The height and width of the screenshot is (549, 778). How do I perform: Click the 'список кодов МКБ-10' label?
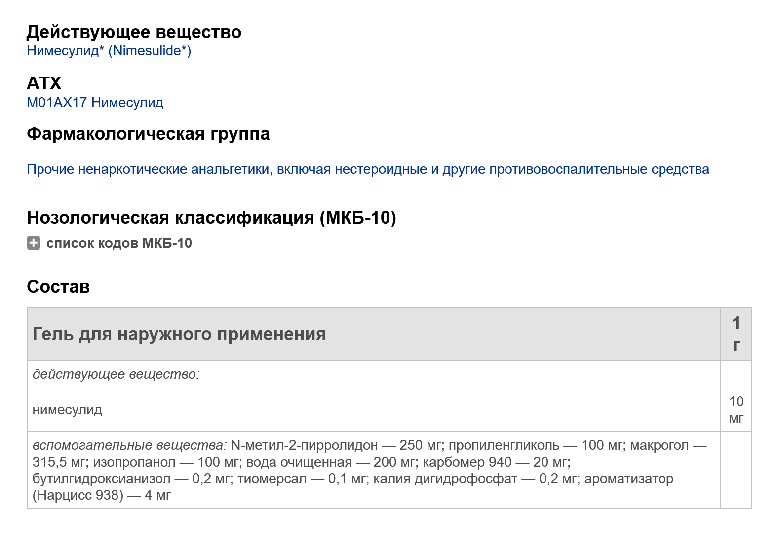[x=119, y=243]
